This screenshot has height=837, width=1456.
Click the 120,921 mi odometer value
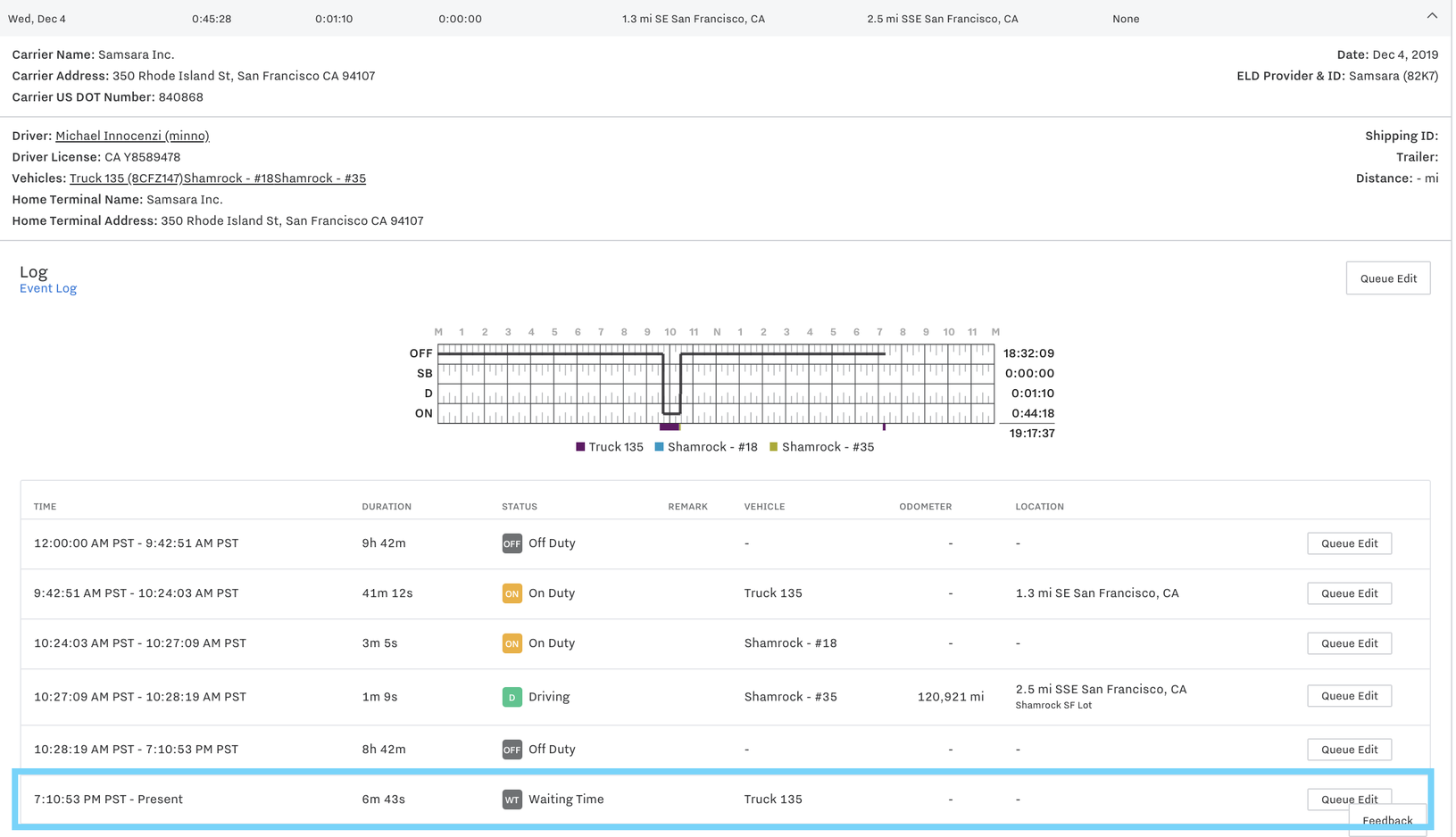[951, 697]
